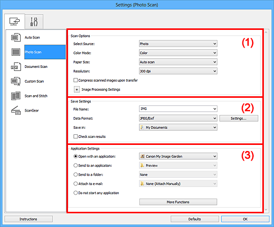
Task: Click the Auto Scan icon
Action: click(x=16, y=37)
